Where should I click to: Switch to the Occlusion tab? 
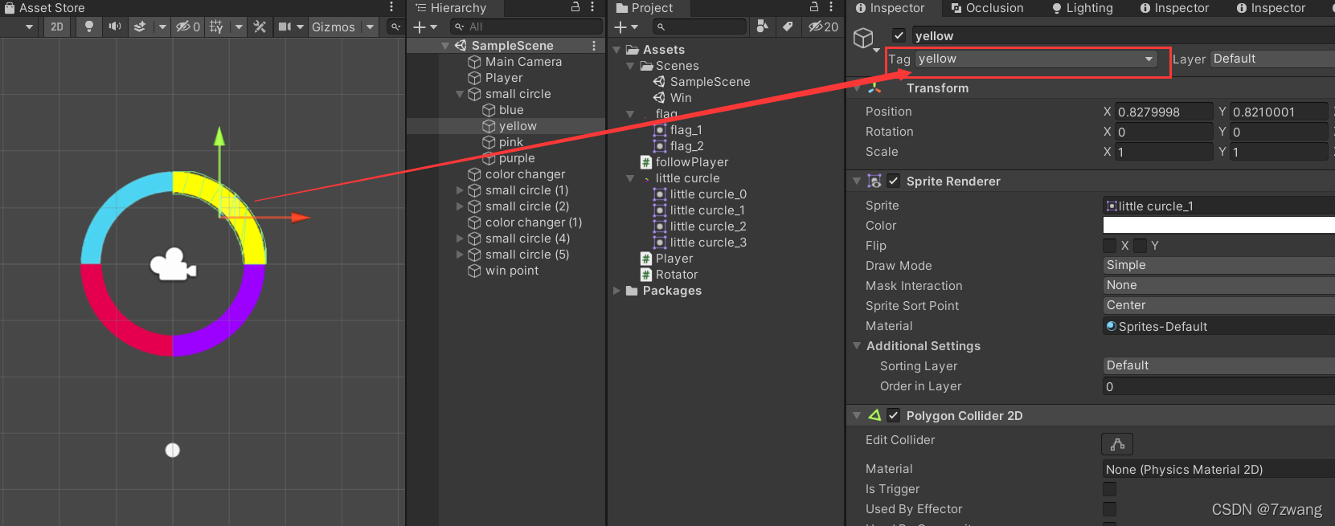point(987,8)
